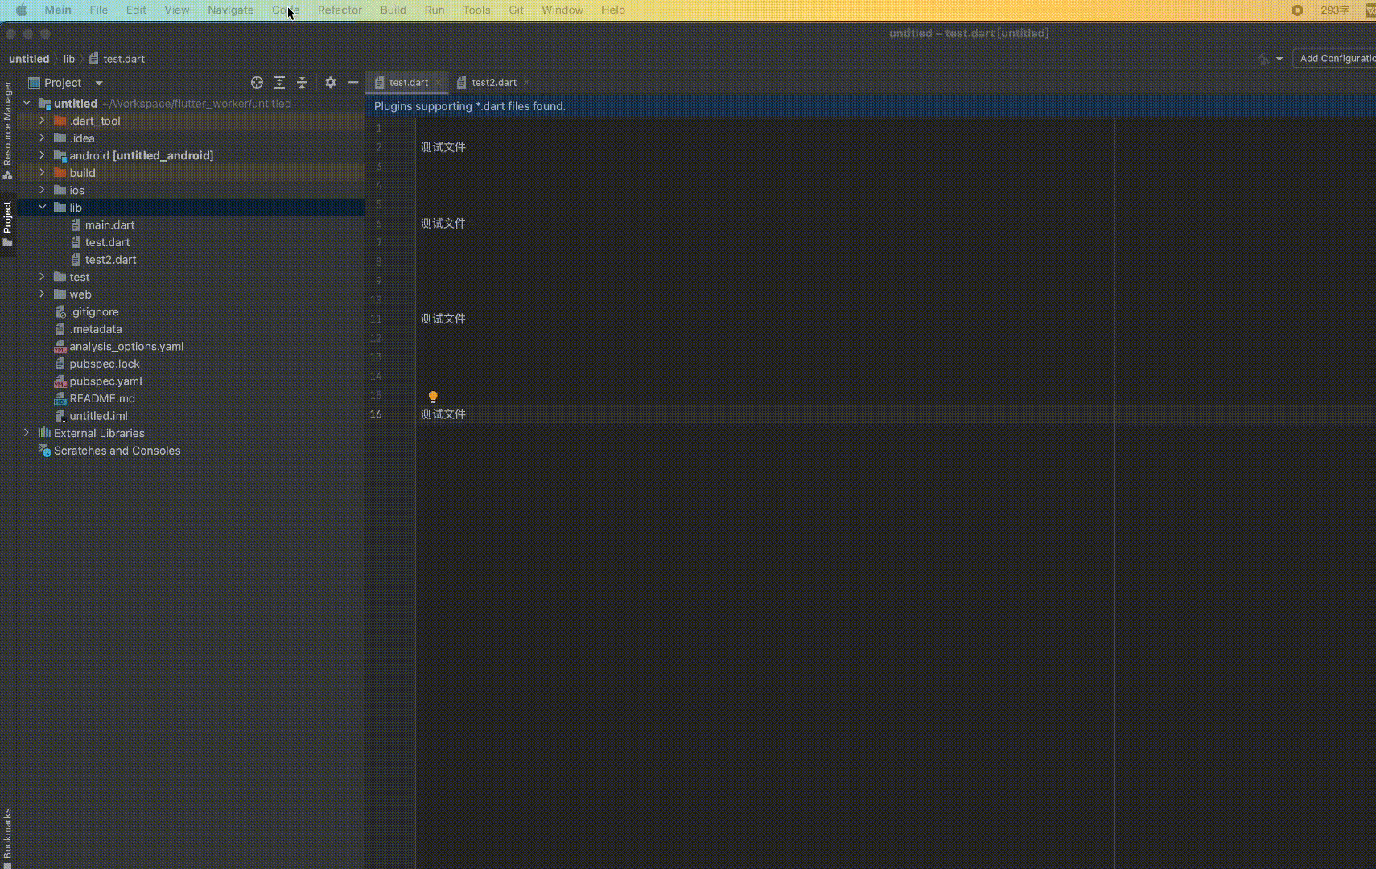Viewport: 1376px width, 869px height.
Task: Click 'Plugins supporting *.dart files found' banner
Action: click(x=470, y=106)
